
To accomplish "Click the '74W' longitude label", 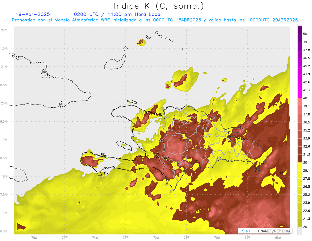I will pyautogui.click(x=95, y=237).
